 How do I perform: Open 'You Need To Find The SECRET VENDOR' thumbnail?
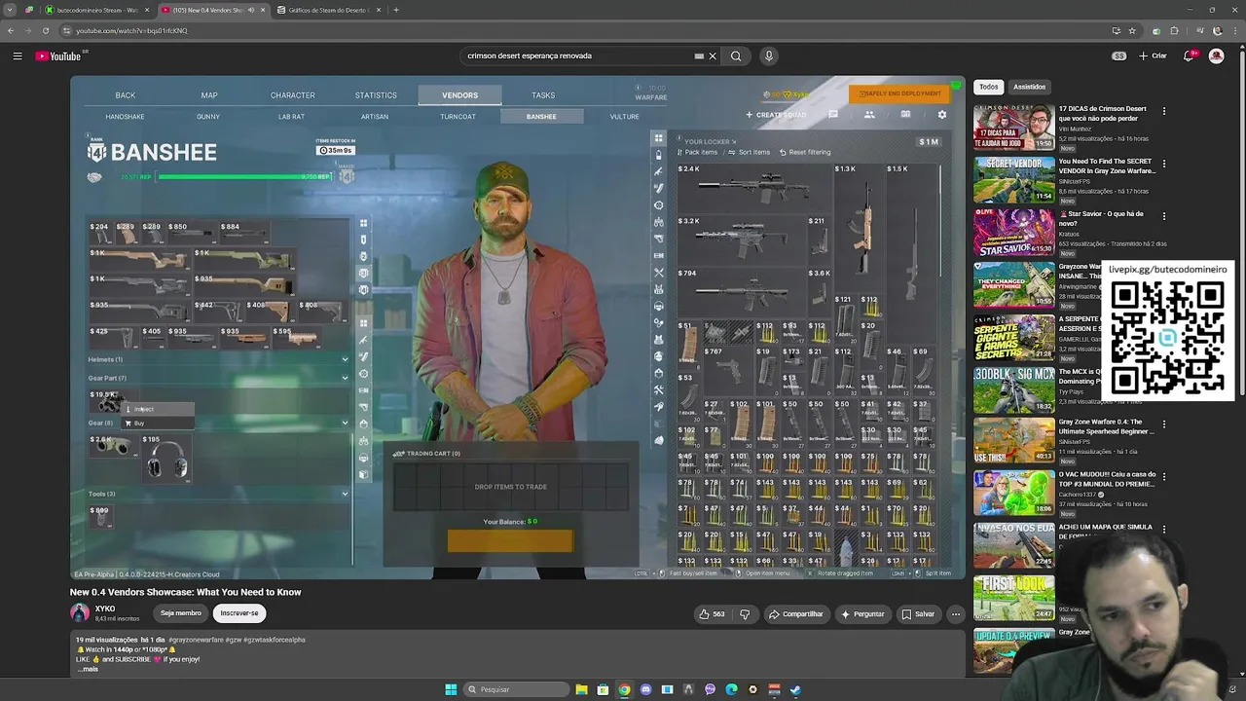tap(1014, 180)
